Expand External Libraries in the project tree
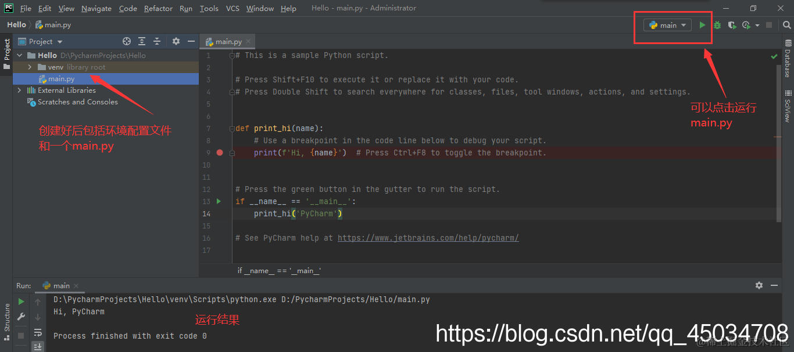This screenshot has width=794, height=352. pyautogui.click(x=20, y=90)
